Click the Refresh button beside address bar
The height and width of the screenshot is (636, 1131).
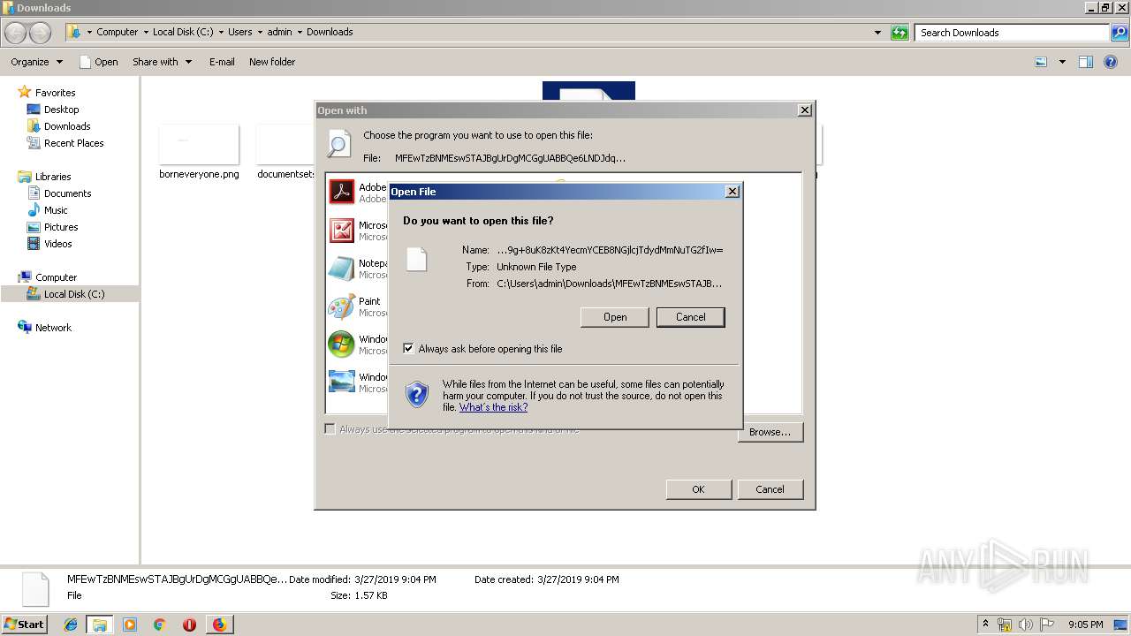(899, 33)
